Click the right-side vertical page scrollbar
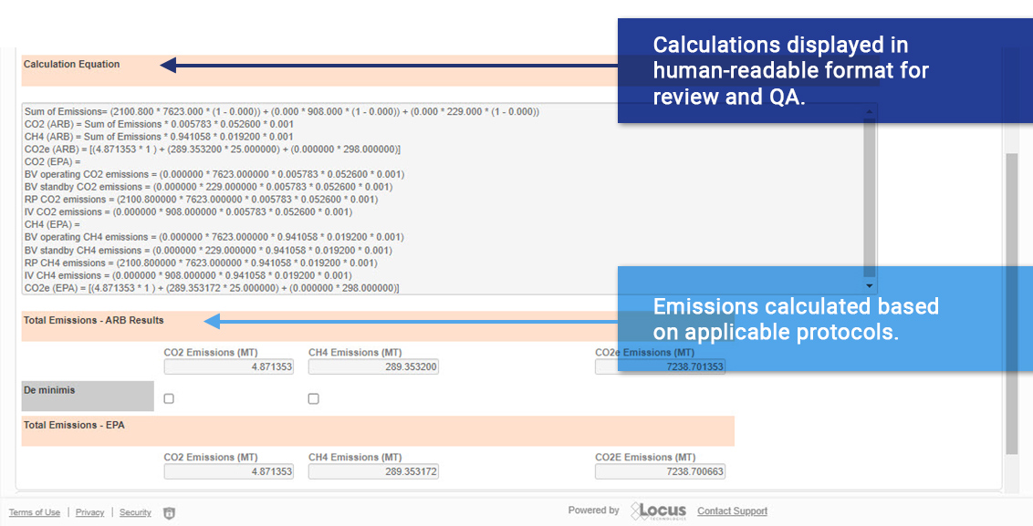 click(1011, 273)
